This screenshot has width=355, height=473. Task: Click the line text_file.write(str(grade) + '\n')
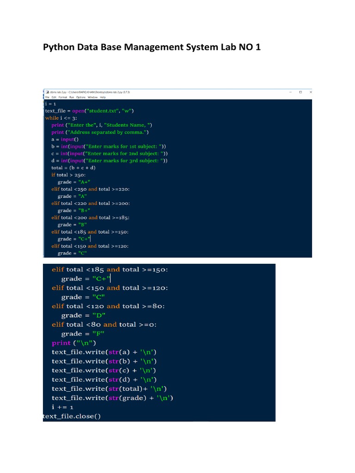(x=112, y=398)
